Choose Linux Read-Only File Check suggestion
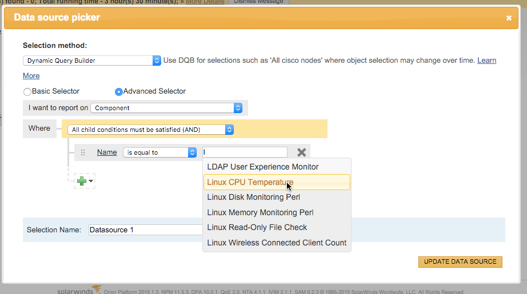This screenshot has width=527, height=294. tap(277, 227)
